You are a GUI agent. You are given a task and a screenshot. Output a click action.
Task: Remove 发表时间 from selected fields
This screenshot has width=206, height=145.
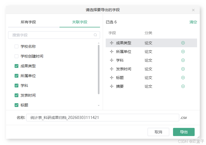click(183, 69)
